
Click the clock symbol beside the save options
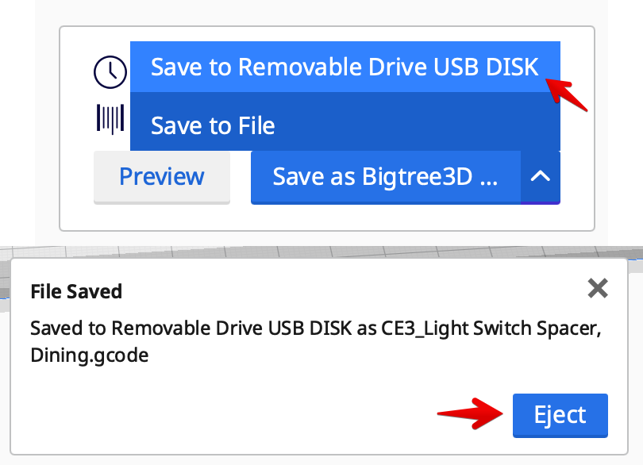(110, 71)
